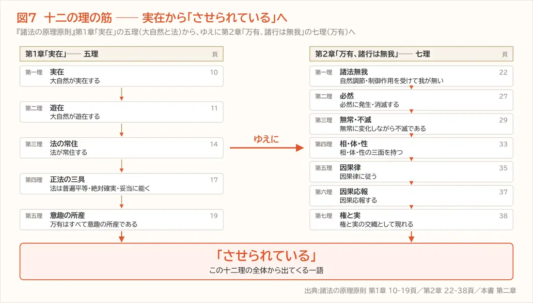Image resolution: width=533 pixels, height=303 pixels.
Task: Click page number 11 in 遊在 row
Action: pyautogui.click(x=214, y=108)
